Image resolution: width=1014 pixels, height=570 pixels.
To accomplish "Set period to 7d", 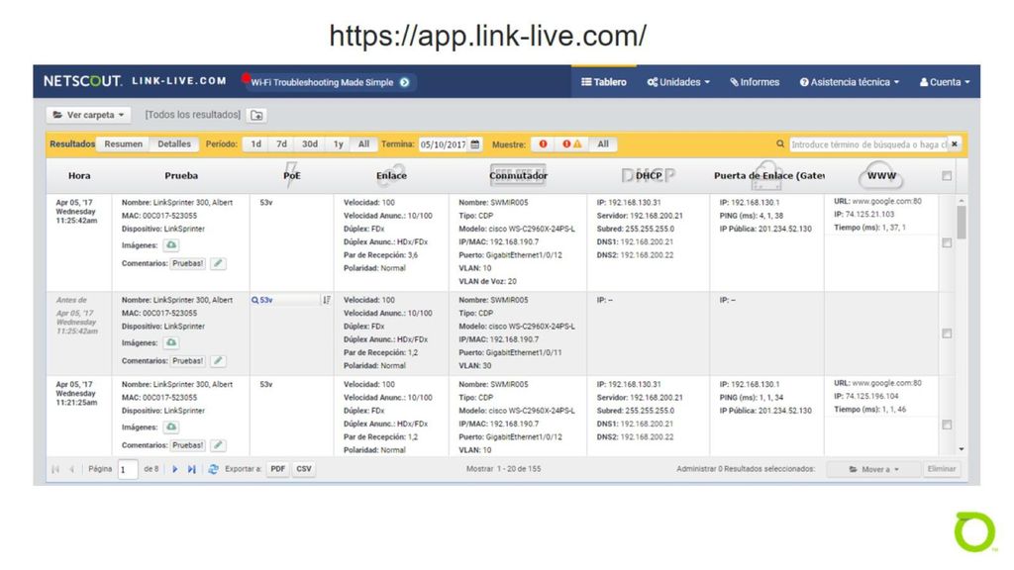I will [x=281, y=144].
